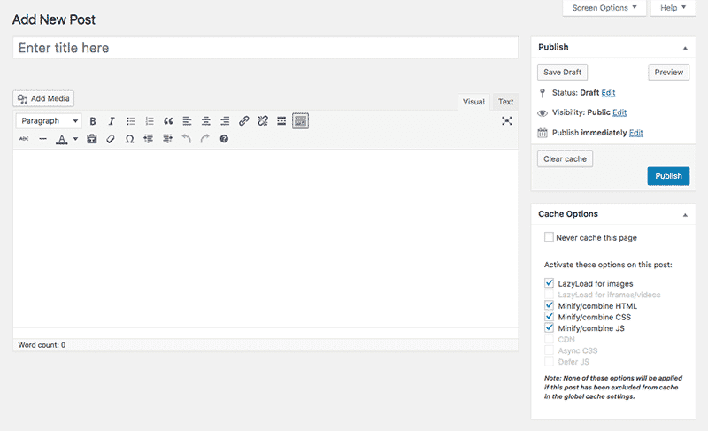Insert a blockquote
This screenshot has height=431, width=708.
click(x=168, y=121)
